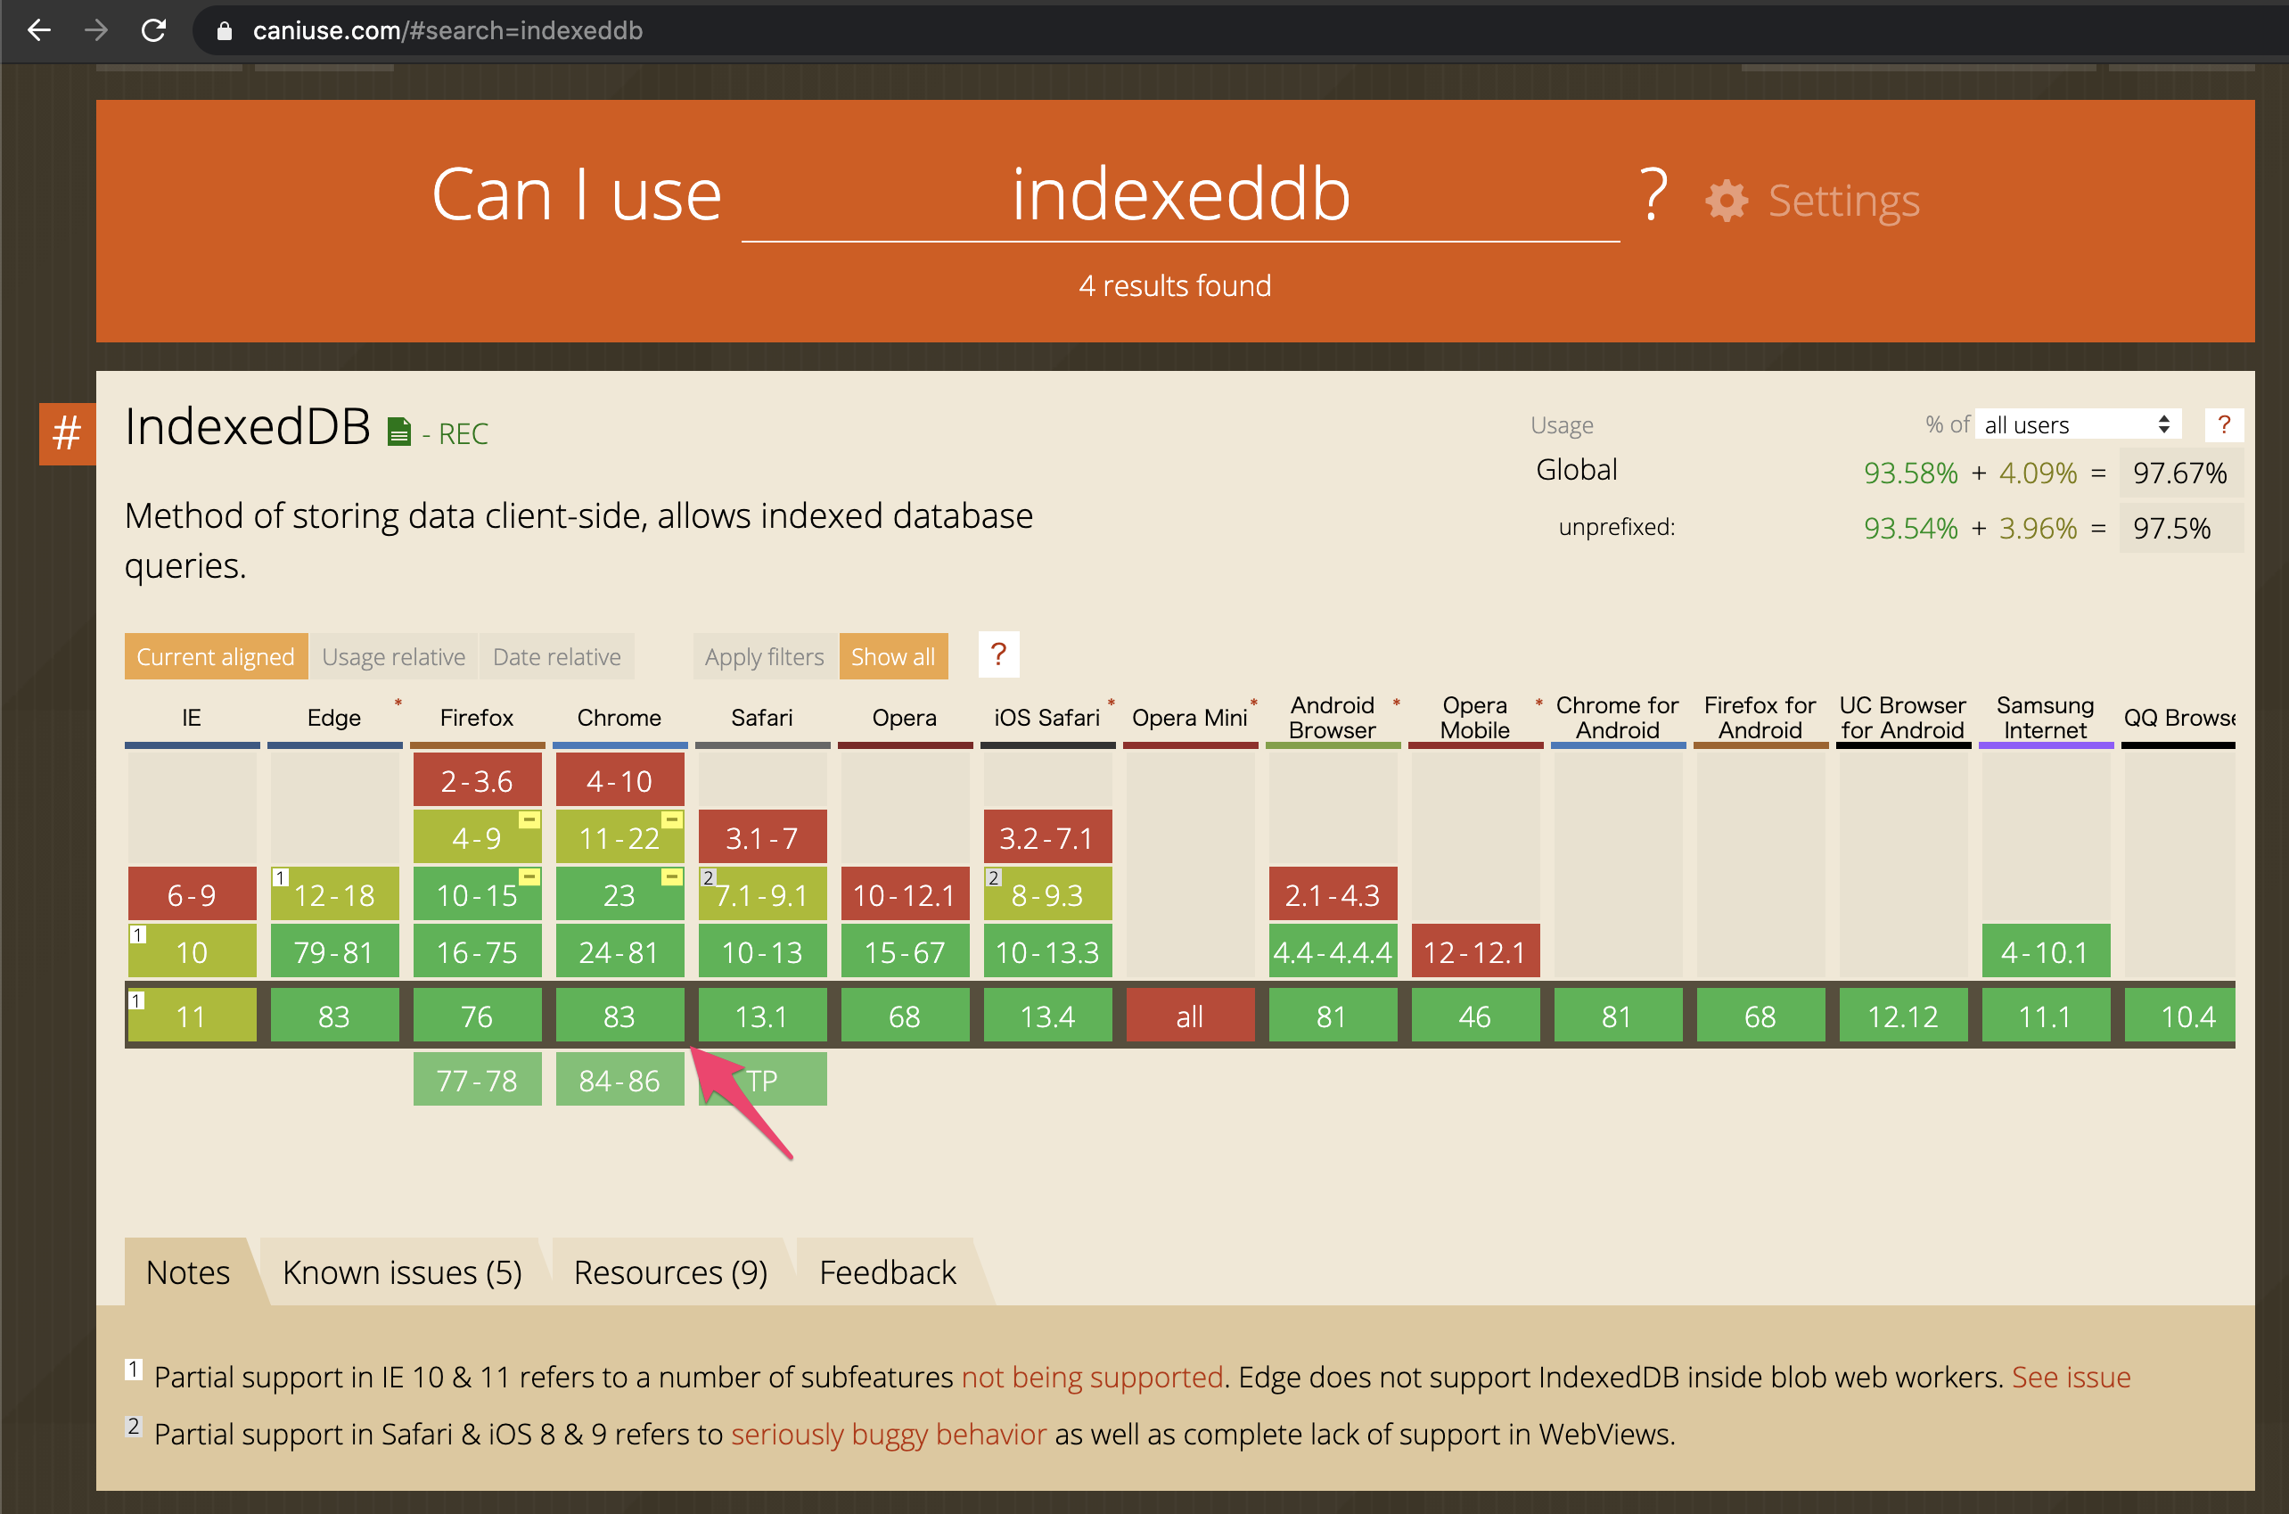Click the Global usage 97.67% total

coord(2179,473)
